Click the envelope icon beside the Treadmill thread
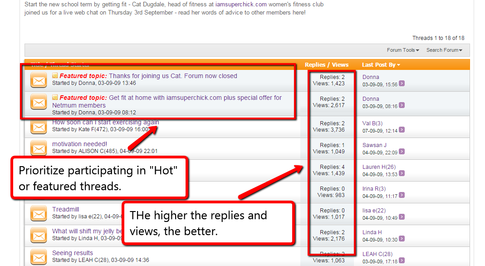The image size is (485, 266). click(39, 213)
